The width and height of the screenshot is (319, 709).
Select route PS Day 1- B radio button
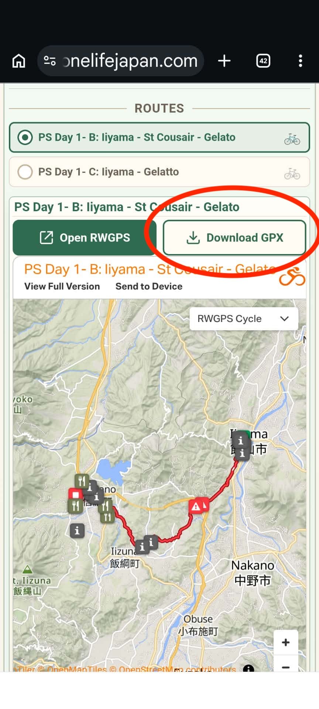[x=25, y=137]
